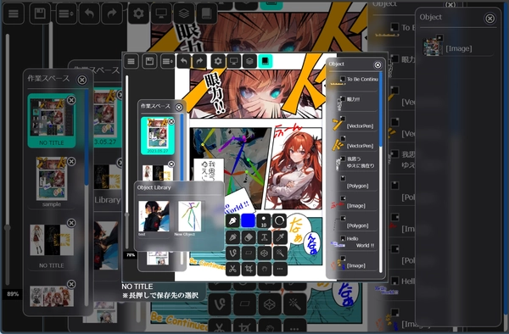Select the 'New Object' item in Object Library
The height and width of the screenshot is (334, 509).
tap(190, 216)
